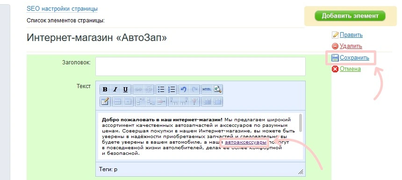This screenshot has height=180, width=402.
Task: Click the insert column before icon
Action: pyautogui.click(x=174, y=102)
